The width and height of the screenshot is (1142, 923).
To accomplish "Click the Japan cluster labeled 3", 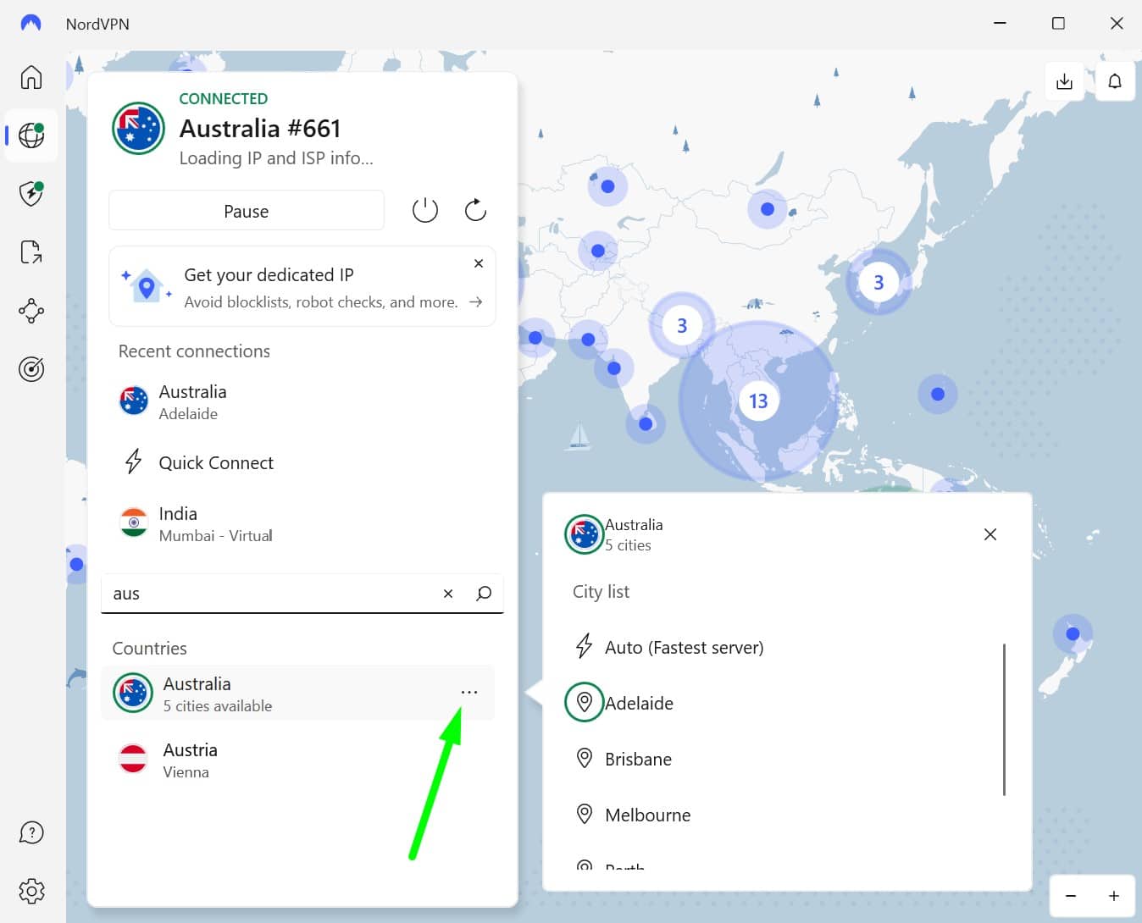I will pos(879,282).
